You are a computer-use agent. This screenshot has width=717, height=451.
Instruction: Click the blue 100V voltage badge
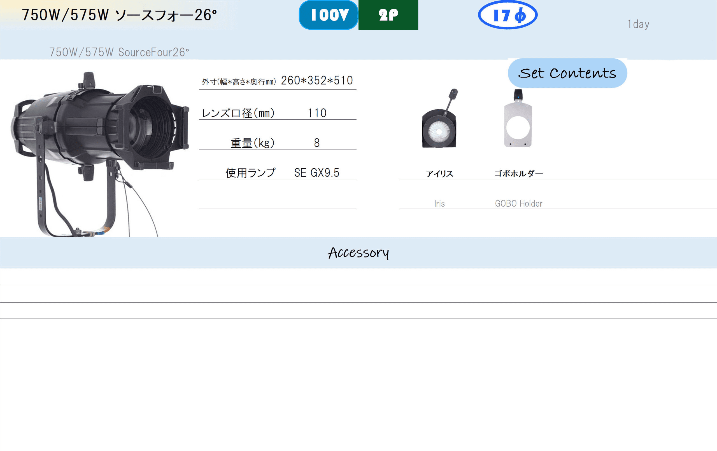point(329,15)
